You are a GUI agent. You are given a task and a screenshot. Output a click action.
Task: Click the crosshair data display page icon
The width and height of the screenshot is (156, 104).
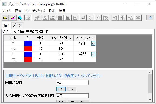tap(98, 18)
